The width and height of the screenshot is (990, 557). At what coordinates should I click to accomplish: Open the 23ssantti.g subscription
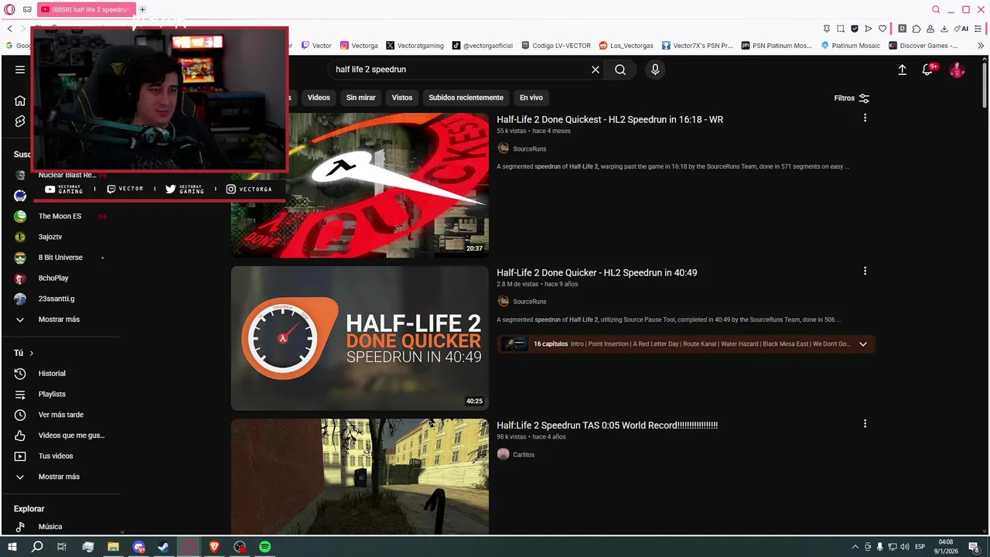[56, 299]
